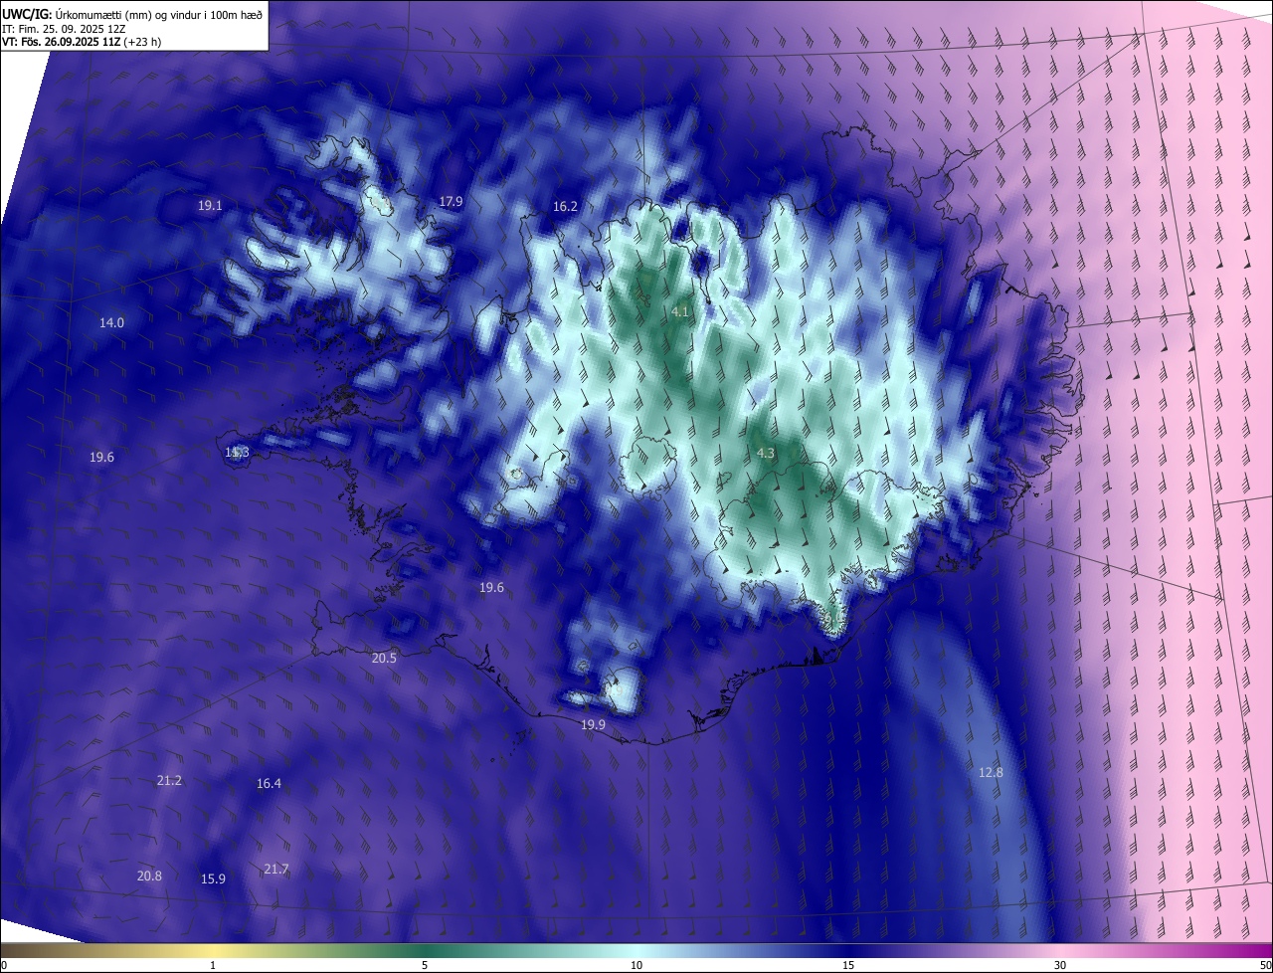The height and width of the screenshot is (973, 1273).
Task: Click the 20.5 value label on the map
Action: pos(384,659)
